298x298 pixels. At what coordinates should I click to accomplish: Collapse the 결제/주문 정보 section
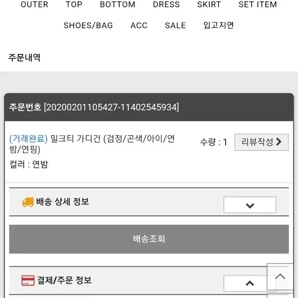tap(250, 283)
